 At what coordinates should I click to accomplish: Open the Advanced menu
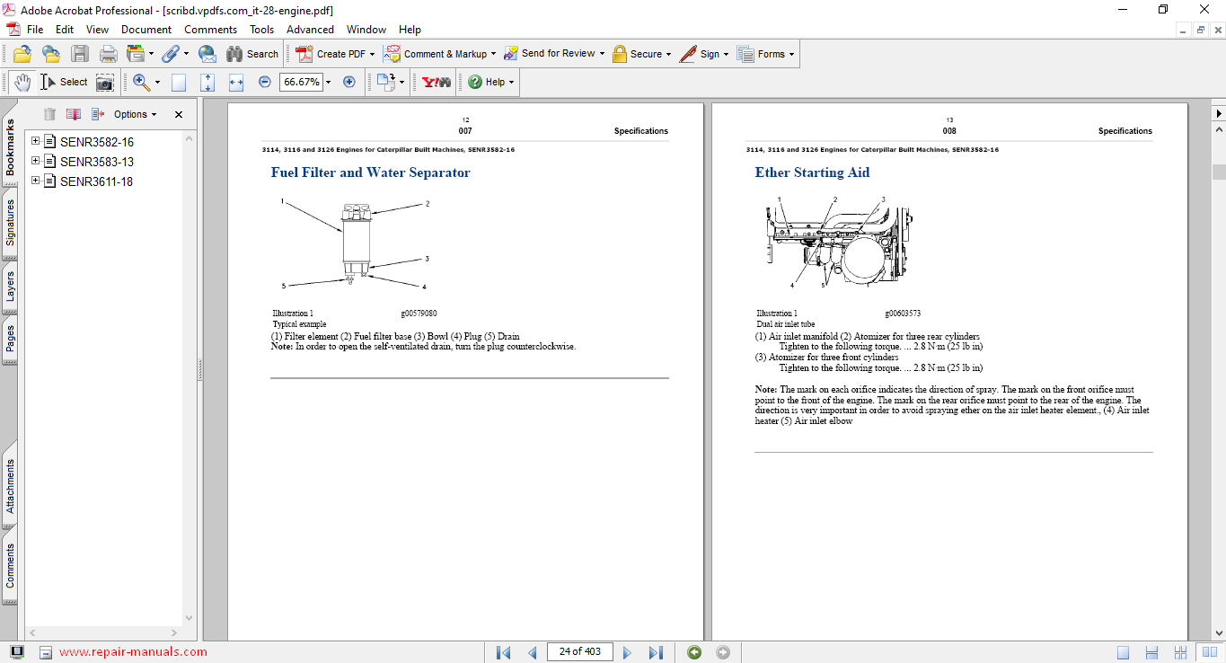[310, 30]
